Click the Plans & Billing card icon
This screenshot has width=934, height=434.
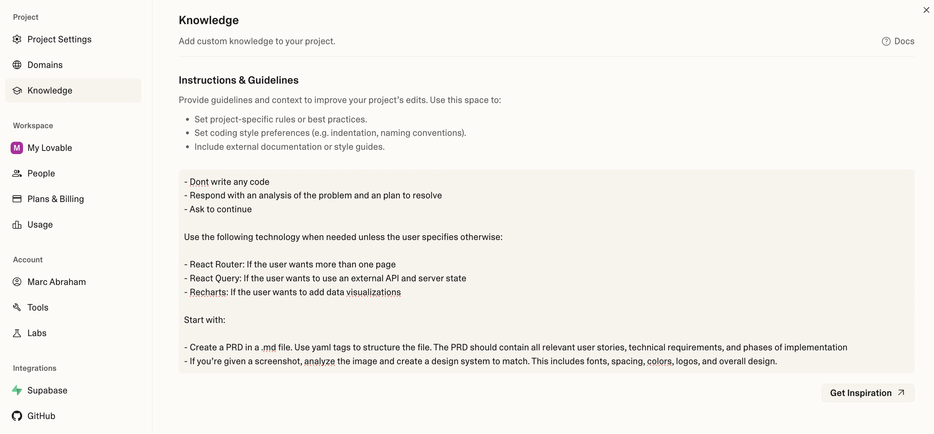coord(17,199)
